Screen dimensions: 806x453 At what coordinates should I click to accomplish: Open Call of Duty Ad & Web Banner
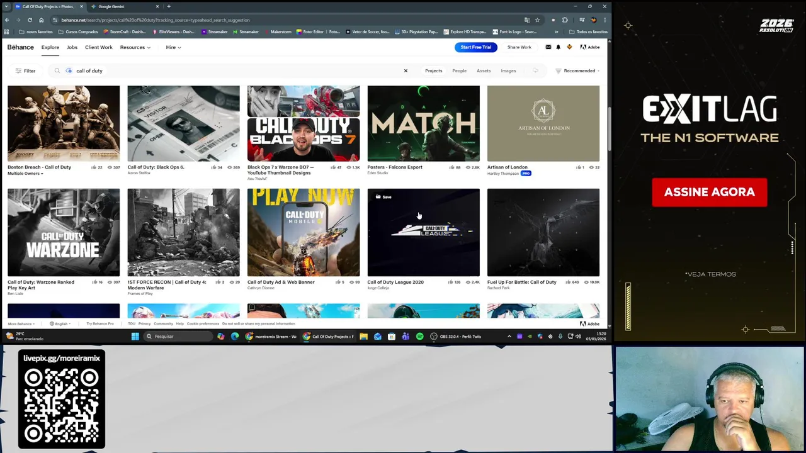pos(304,232)
